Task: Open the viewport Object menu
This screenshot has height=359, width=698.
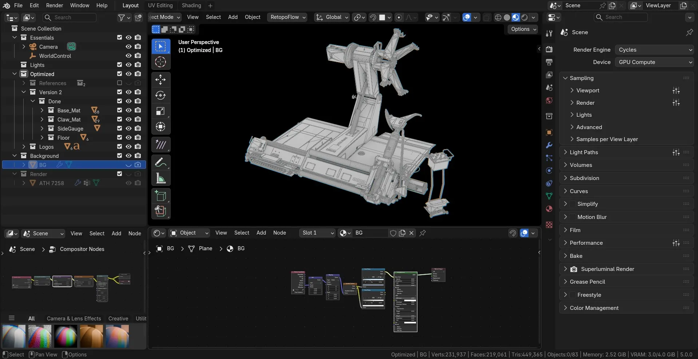Action: pyautogui.click(x=253, y=17)
